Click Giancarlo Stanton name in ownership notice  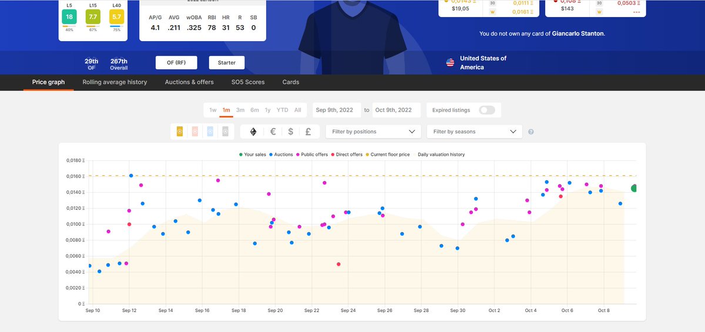(x=578, y=33)
